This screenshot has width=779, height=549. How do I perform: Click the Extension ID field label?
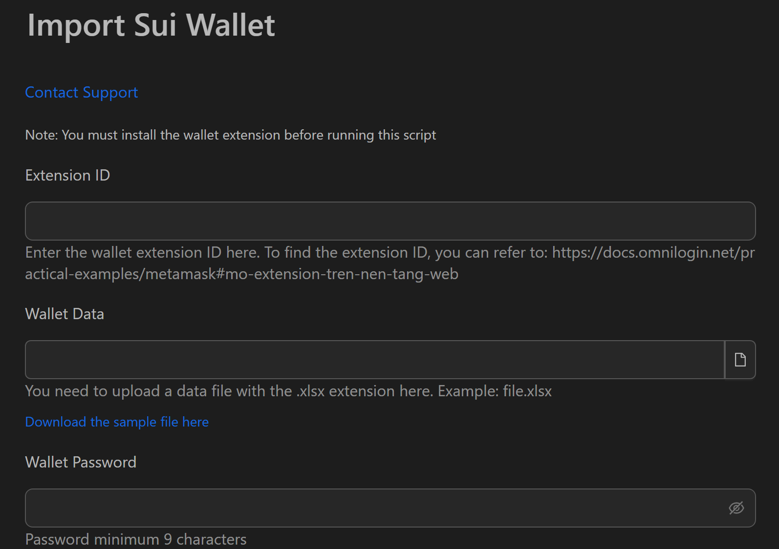[67, 175]
